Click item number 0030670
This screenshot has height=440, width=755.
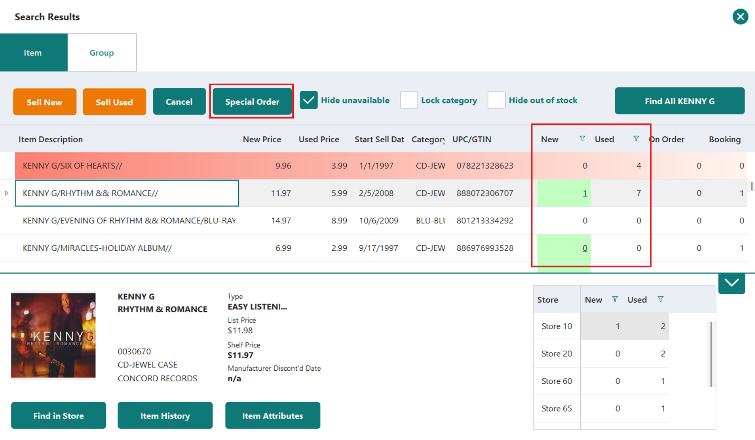(134, 351)
